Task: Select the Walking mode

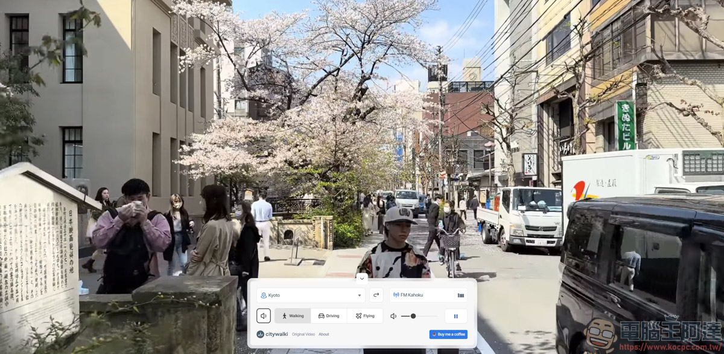Action: coord(293,316)
